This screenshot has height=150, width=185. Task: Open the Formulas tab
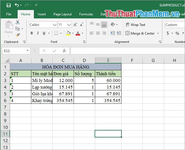point(86,14)
